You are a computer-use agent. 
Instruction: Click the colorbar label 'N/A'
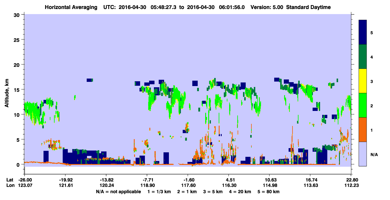[x=374, y=154]
